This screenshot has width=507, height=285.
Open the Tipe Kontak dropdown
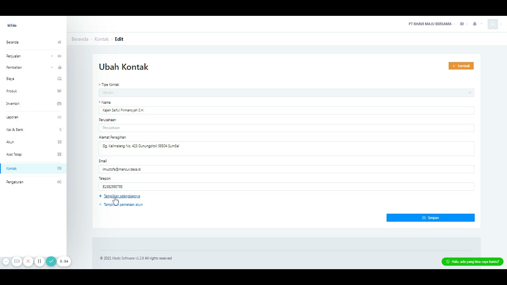pyautogui.click(x=286, y=93)
